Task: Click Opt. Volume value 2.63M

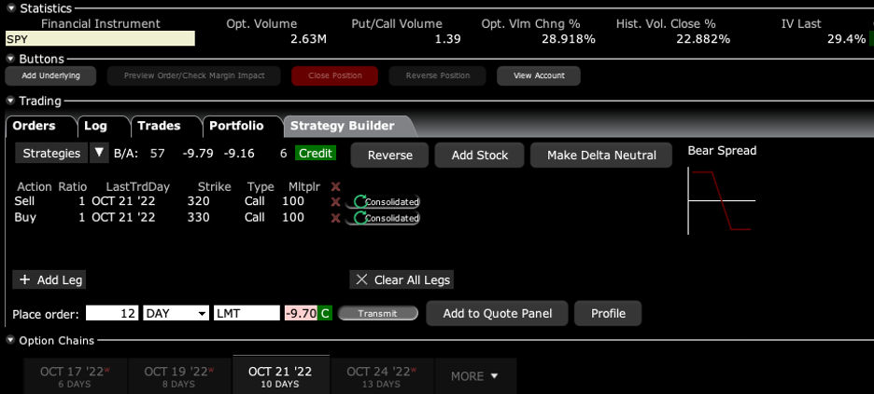Action: tap(308, 39)
